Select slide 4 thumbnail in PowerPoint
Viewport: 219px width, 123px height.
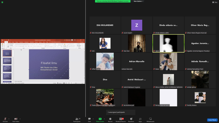[7, 76]
